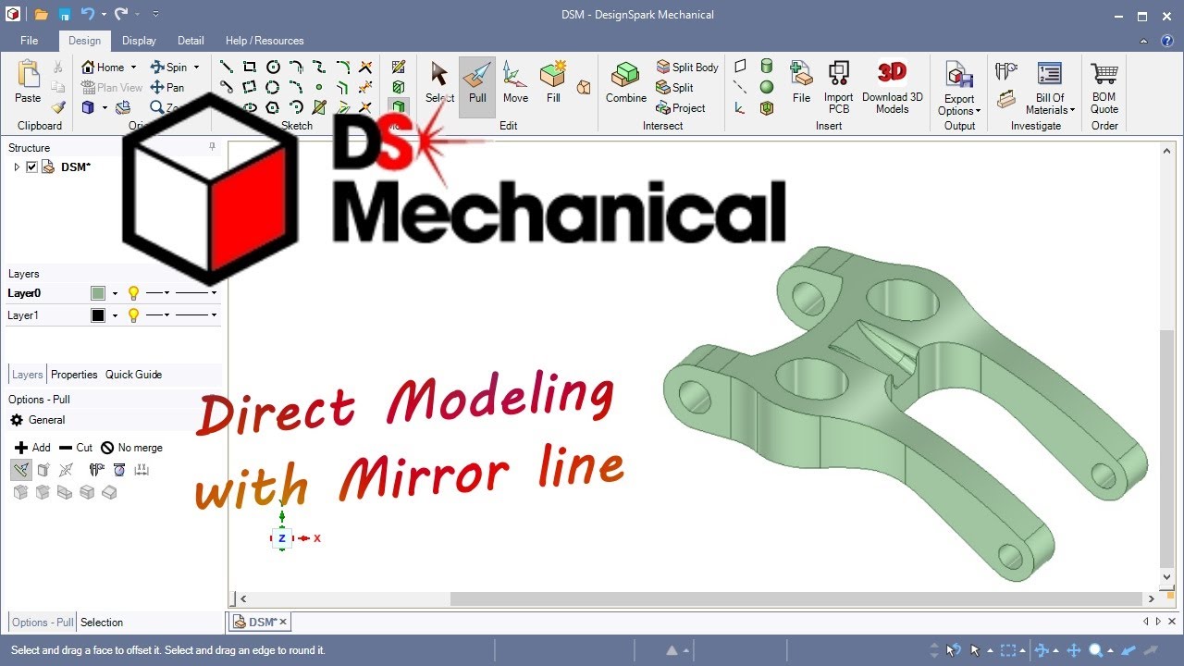Click the Split button
This screenshot has width=1184, height=666.
[675, 87]
